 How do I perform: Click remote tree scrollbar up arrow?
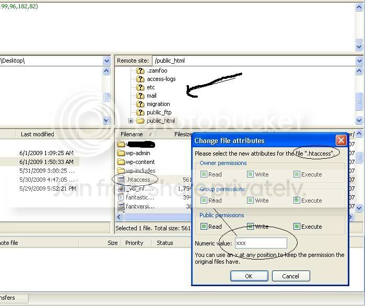(359, 70)
